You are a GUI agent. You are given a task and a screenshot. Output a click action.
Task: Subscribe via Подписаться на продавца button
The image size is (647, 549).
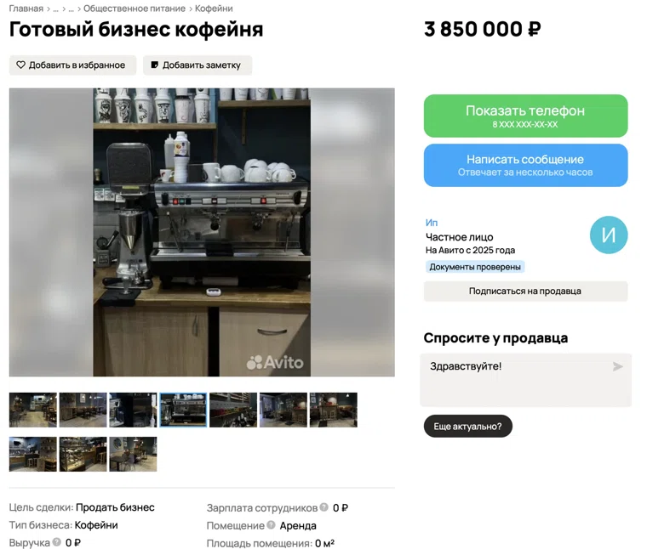[526, 291]
